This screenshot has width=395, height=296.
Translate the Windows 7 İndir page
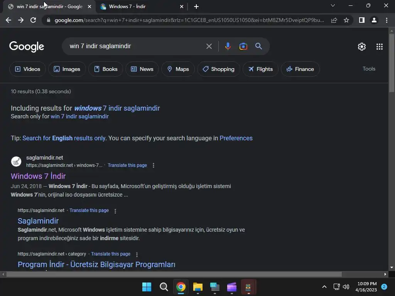pos(127,165)
